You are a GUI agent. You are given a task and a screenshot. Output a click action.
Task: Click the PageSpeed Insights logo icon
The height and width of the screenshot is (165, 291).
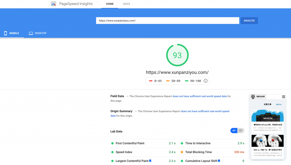(53, 4)
